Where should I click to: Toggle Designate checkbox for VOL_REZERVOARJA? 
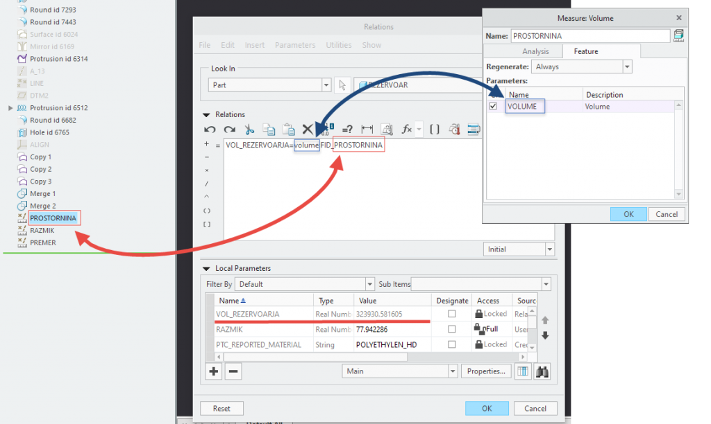coord(452,314)
